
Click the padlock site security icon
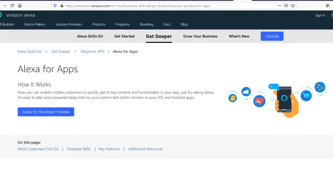coord(62,6)
